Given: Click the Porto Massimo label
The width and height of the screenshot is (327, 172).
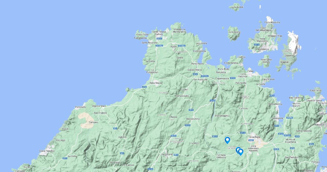Looking at the screenshot, I should pos(272,22).
